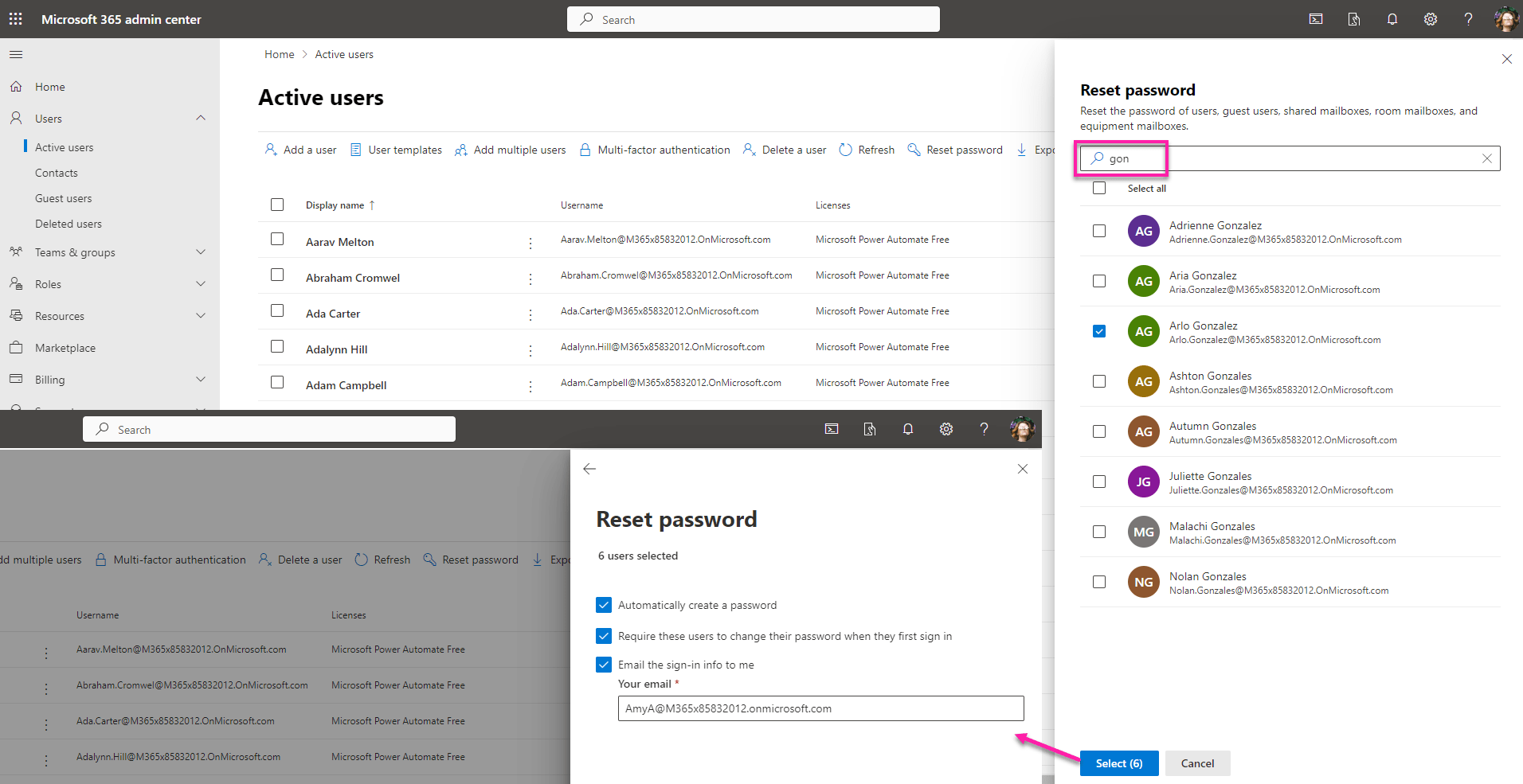Open notifications bell in top bar
Image resolution: width=1523 pixels, height=784 pixels.
1392,18
